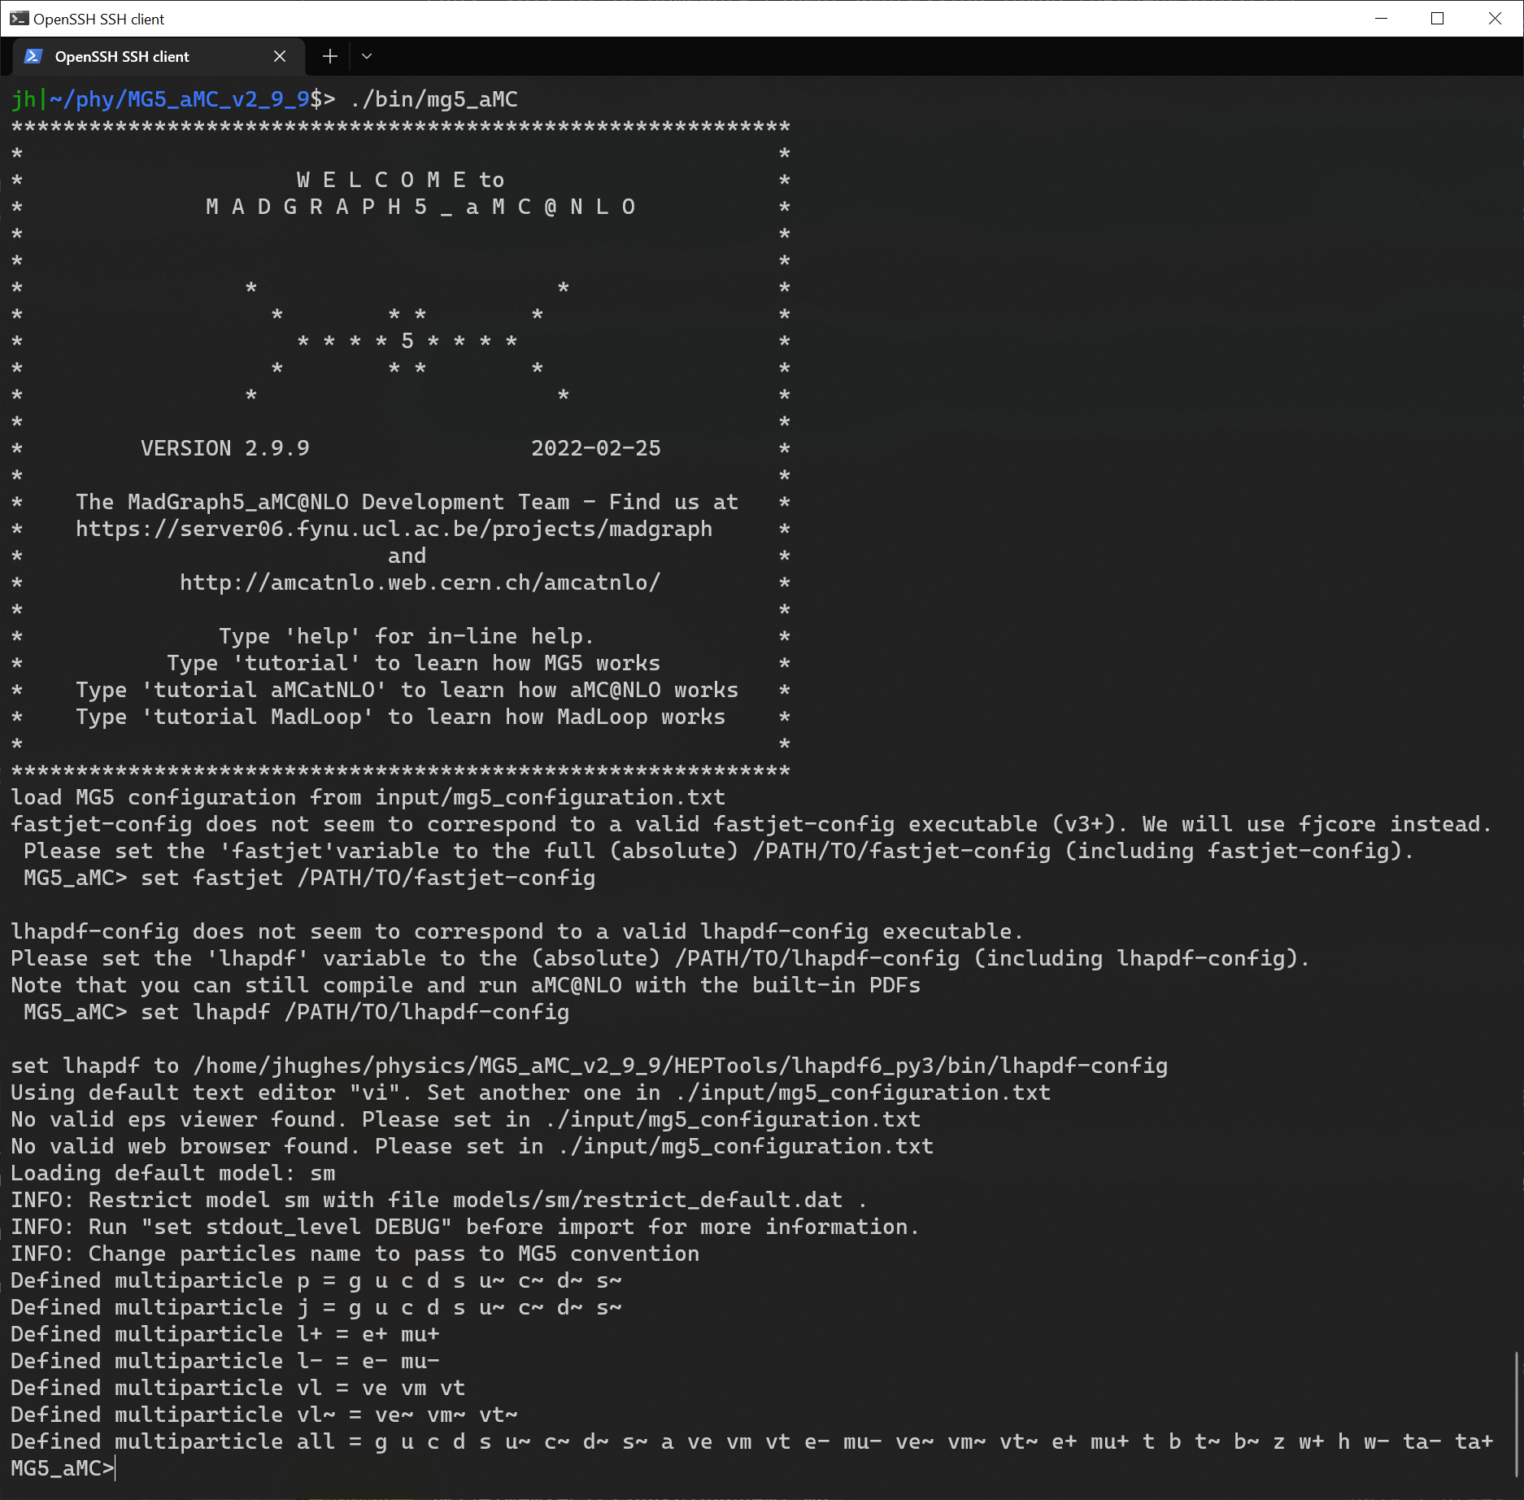Click 'Using default text editor' line
1524x1500 pixels.
tap(531, 1092)
